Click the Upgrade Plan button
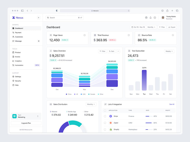The image size is (190, 142). (x=26, y=123)
